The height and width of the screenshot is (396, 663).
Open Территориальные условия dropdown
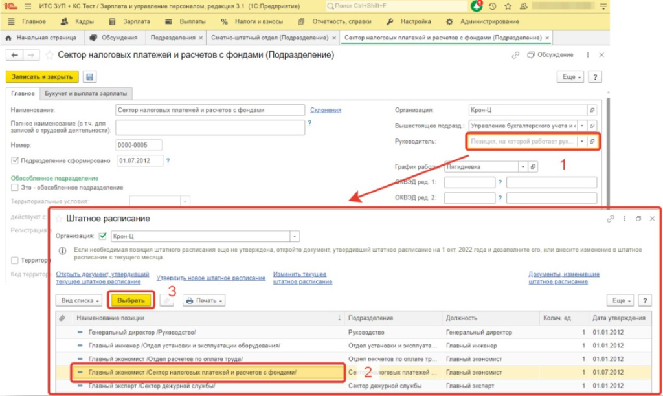tap(185, 201)
